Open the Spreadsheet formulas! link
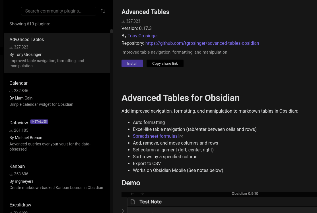The image size is (317, 213). point(156,136)
